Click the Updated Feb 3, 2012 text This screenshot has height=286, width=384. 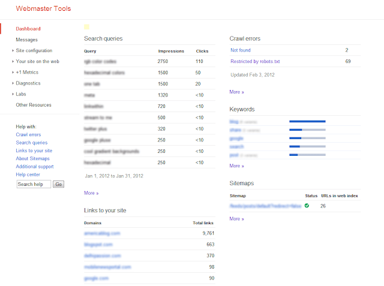coord(252,75)
